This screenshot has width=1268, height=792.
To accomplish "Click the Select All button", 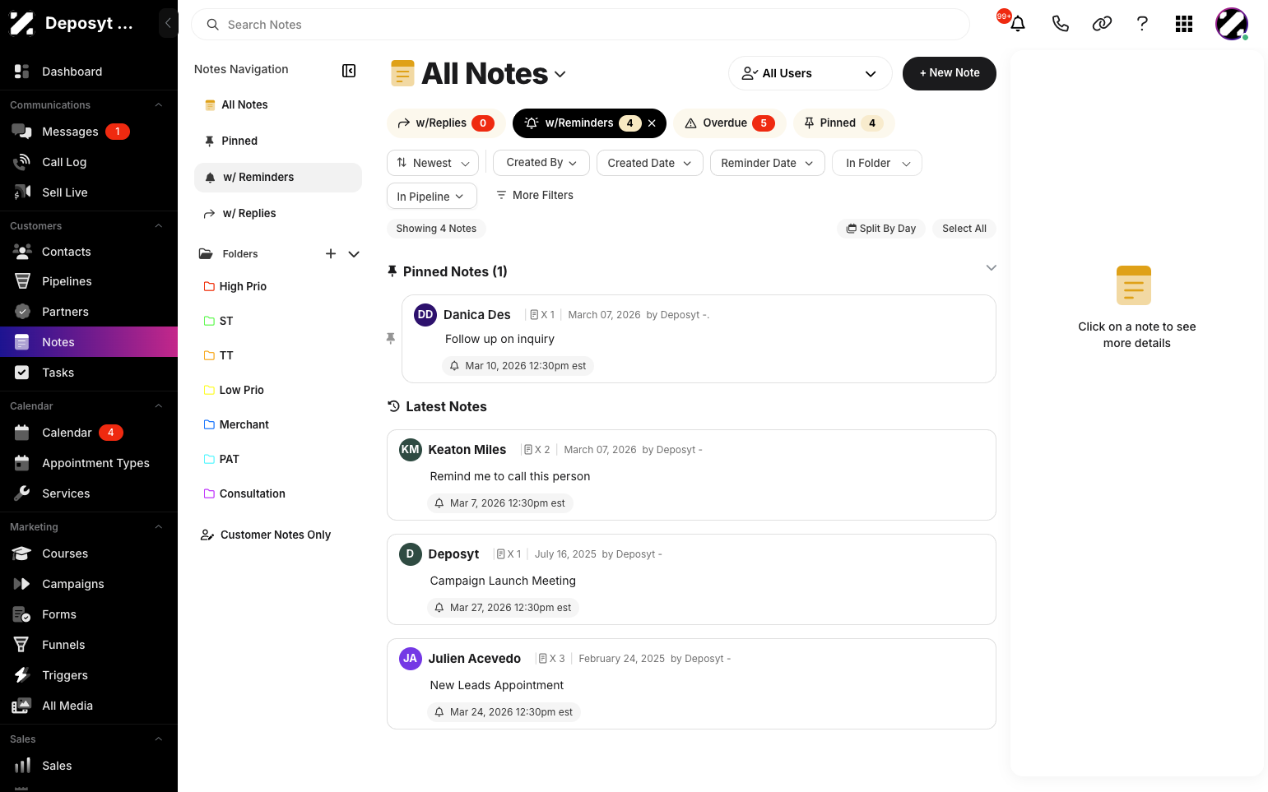I will [x=964, y=229].
